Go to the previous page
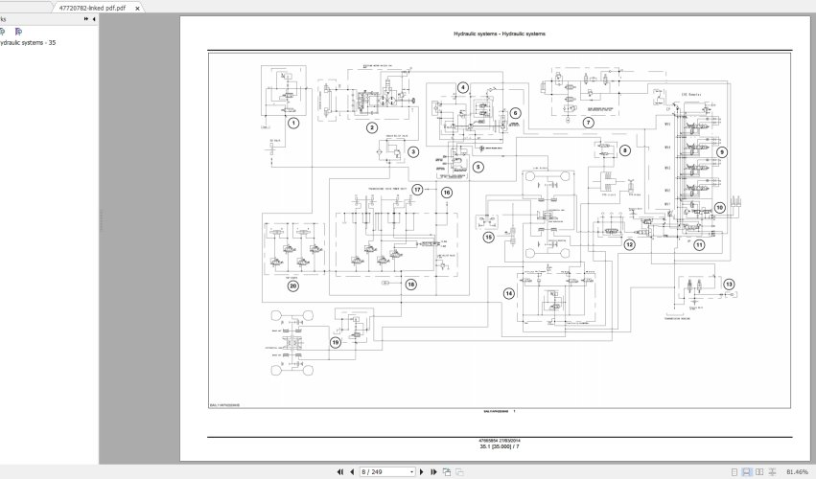The width and height of the screenshot is (816, 479). 352,471
